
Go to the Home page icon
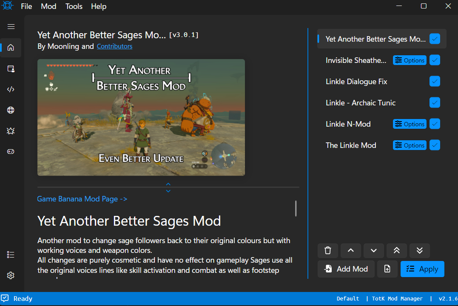(x=11, y=48)
